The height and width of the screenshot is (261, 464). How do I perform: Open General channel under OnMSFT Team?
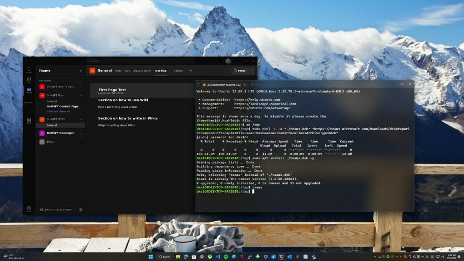click(52, 101)
